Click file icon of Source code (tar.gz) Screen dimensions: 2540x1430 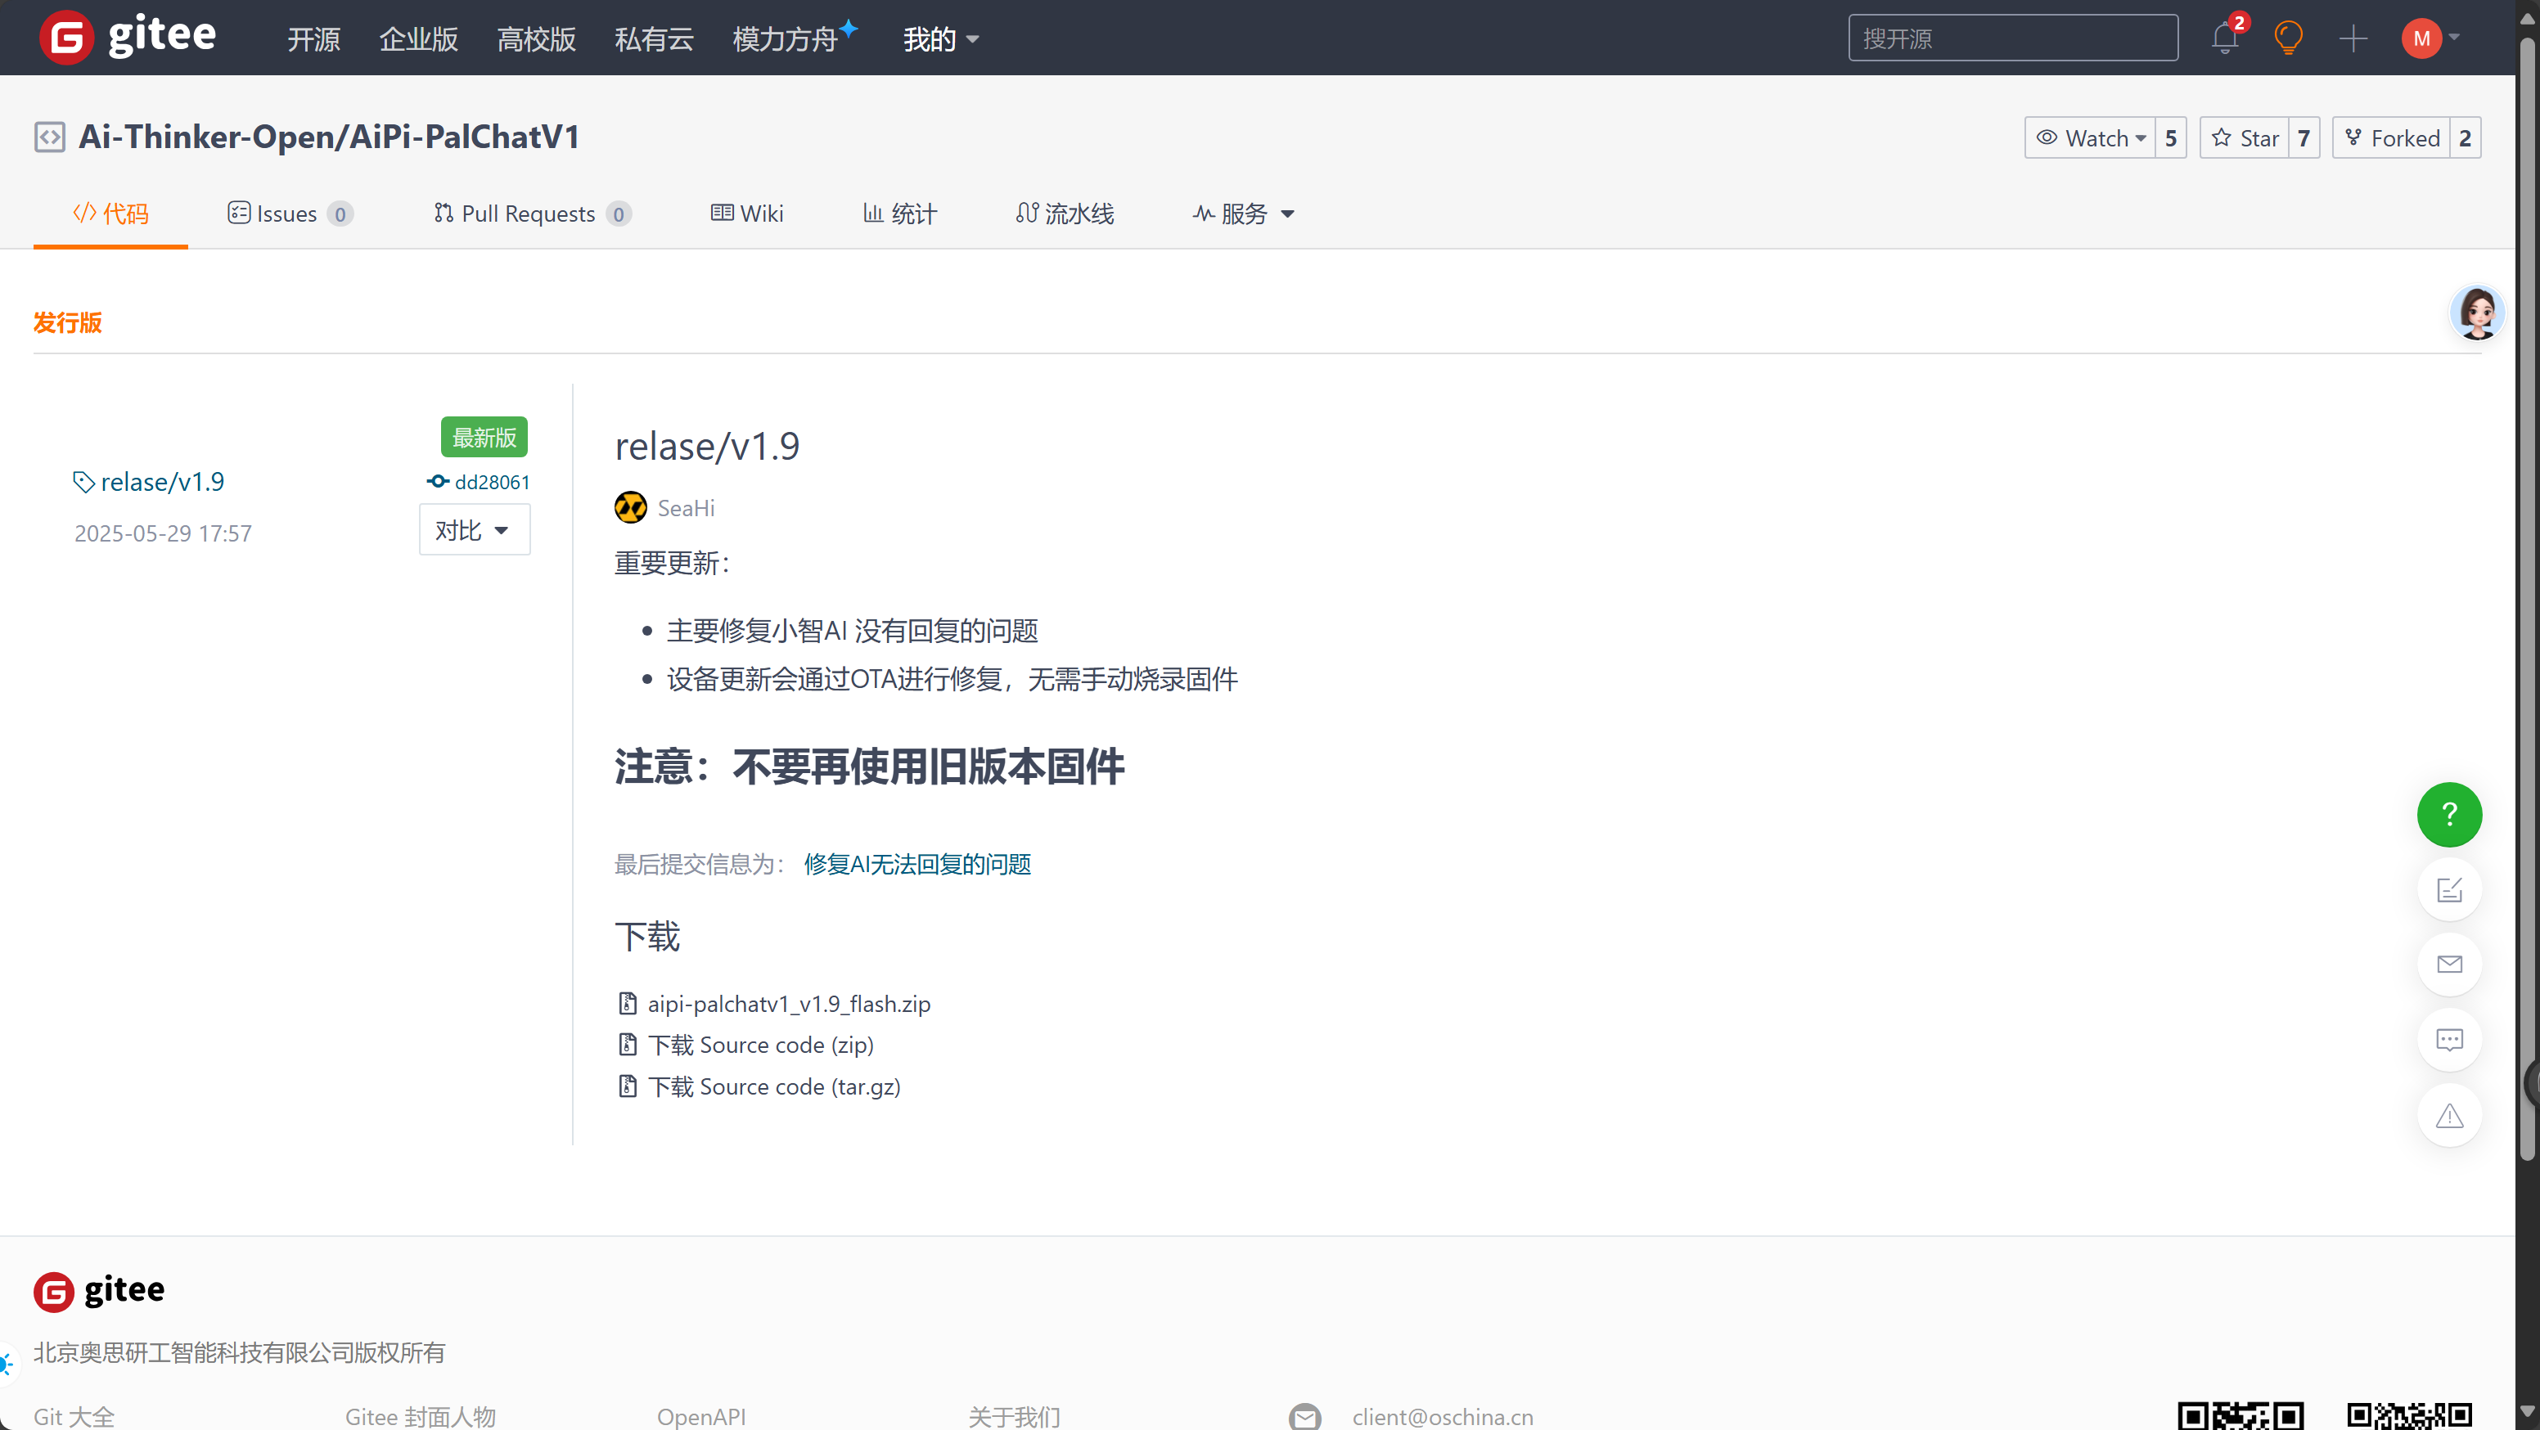(x=627, y=1086)
